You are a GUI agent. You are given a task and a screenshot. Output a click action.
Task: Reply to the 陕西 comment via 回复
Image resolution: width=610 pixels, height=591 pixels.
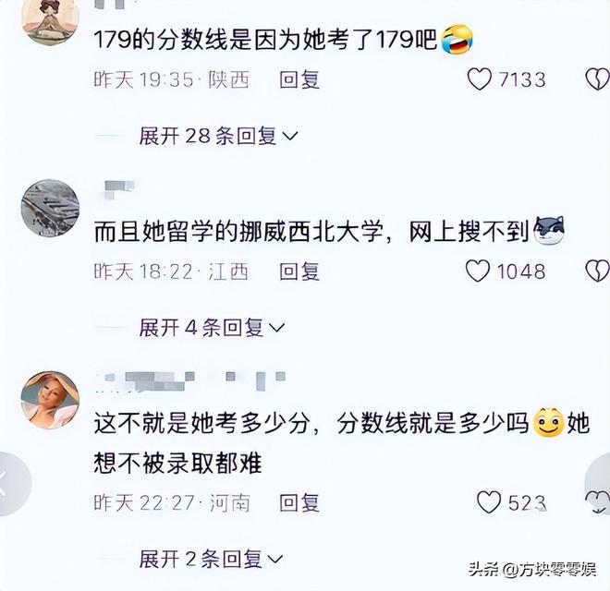(299, 79)
